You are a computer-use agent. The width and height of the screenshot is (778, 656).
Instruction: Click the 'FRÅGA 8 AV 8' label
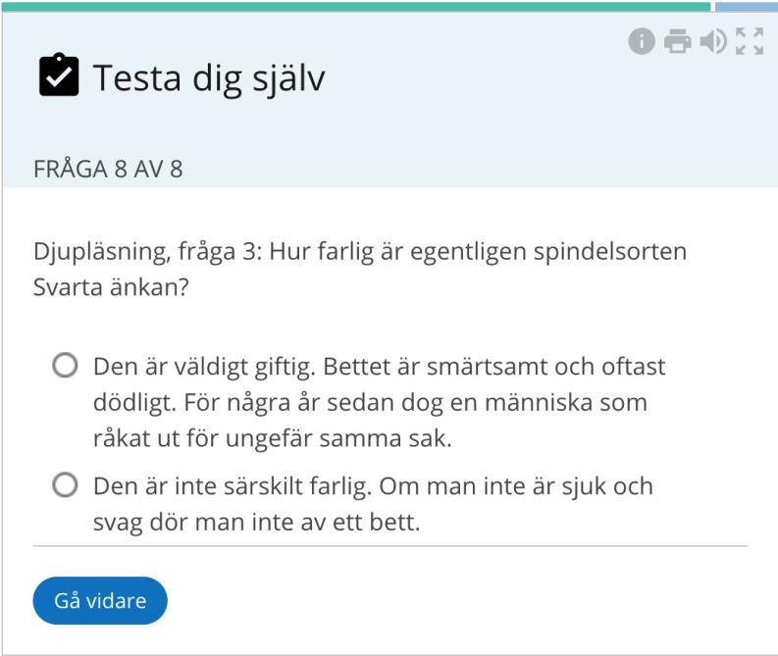point(108,169)
